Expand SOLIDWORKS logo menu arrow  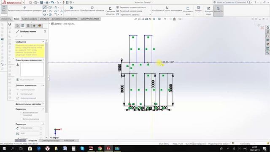click(23, 3)
